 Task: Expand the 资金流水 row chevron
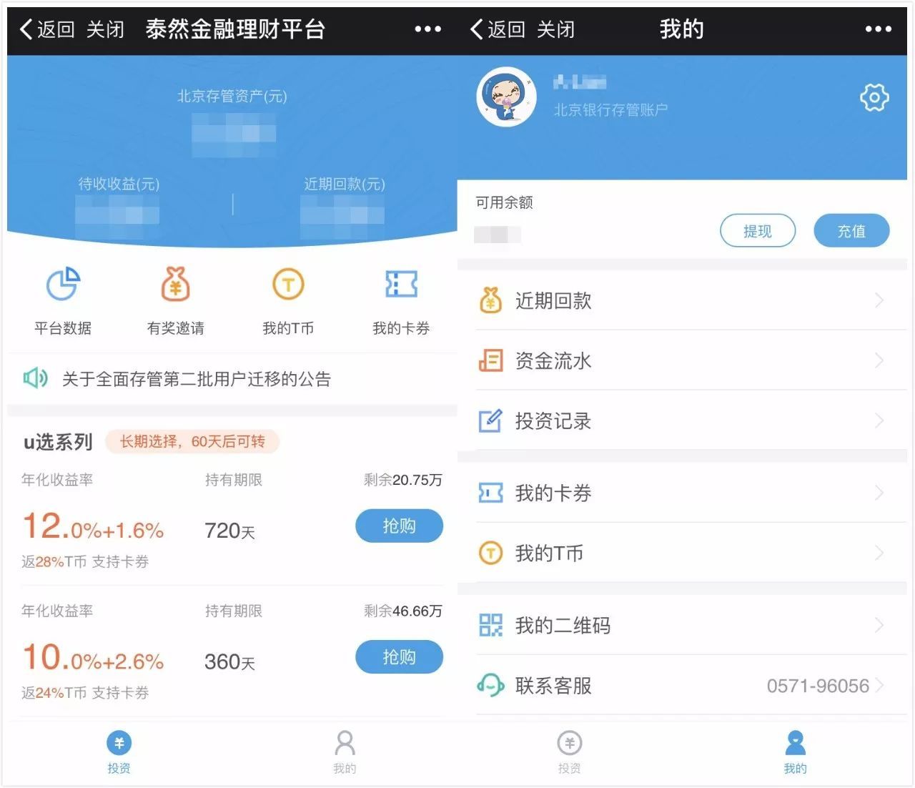point(881,360)
